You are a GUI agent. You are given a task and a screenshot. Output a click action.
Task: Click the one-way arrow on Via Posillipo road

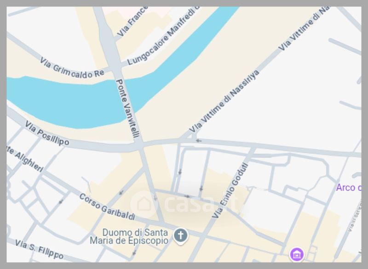click(199, 141)
